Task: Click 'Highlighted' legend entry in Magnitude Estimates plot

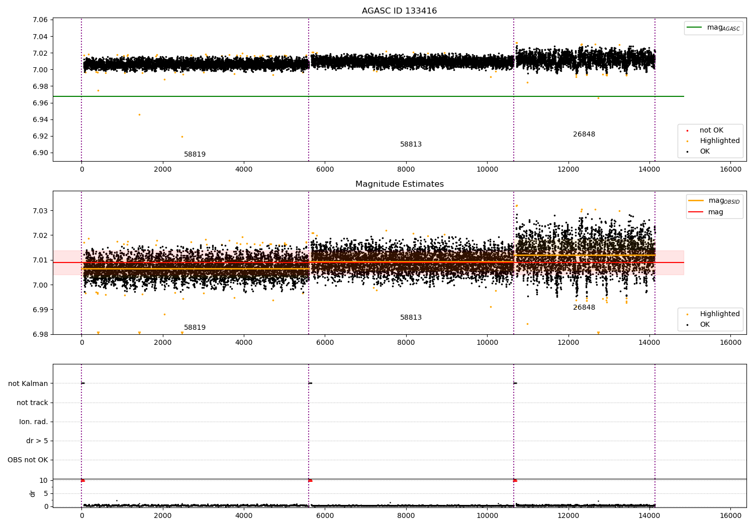Action: [x=720, y=314]
